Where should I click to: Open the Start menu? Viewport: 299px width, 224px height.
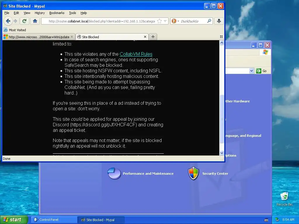[x=14, y=220]
